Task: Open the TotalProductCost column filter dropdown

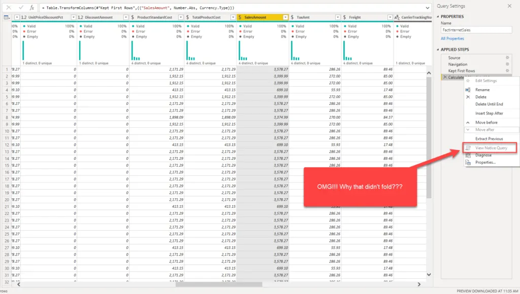Action: tap(233, 17)
